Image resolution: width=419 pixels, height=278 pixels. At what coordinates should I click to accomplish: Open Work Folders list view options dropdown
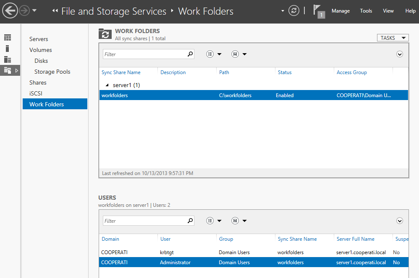click(x=214, y=54)
